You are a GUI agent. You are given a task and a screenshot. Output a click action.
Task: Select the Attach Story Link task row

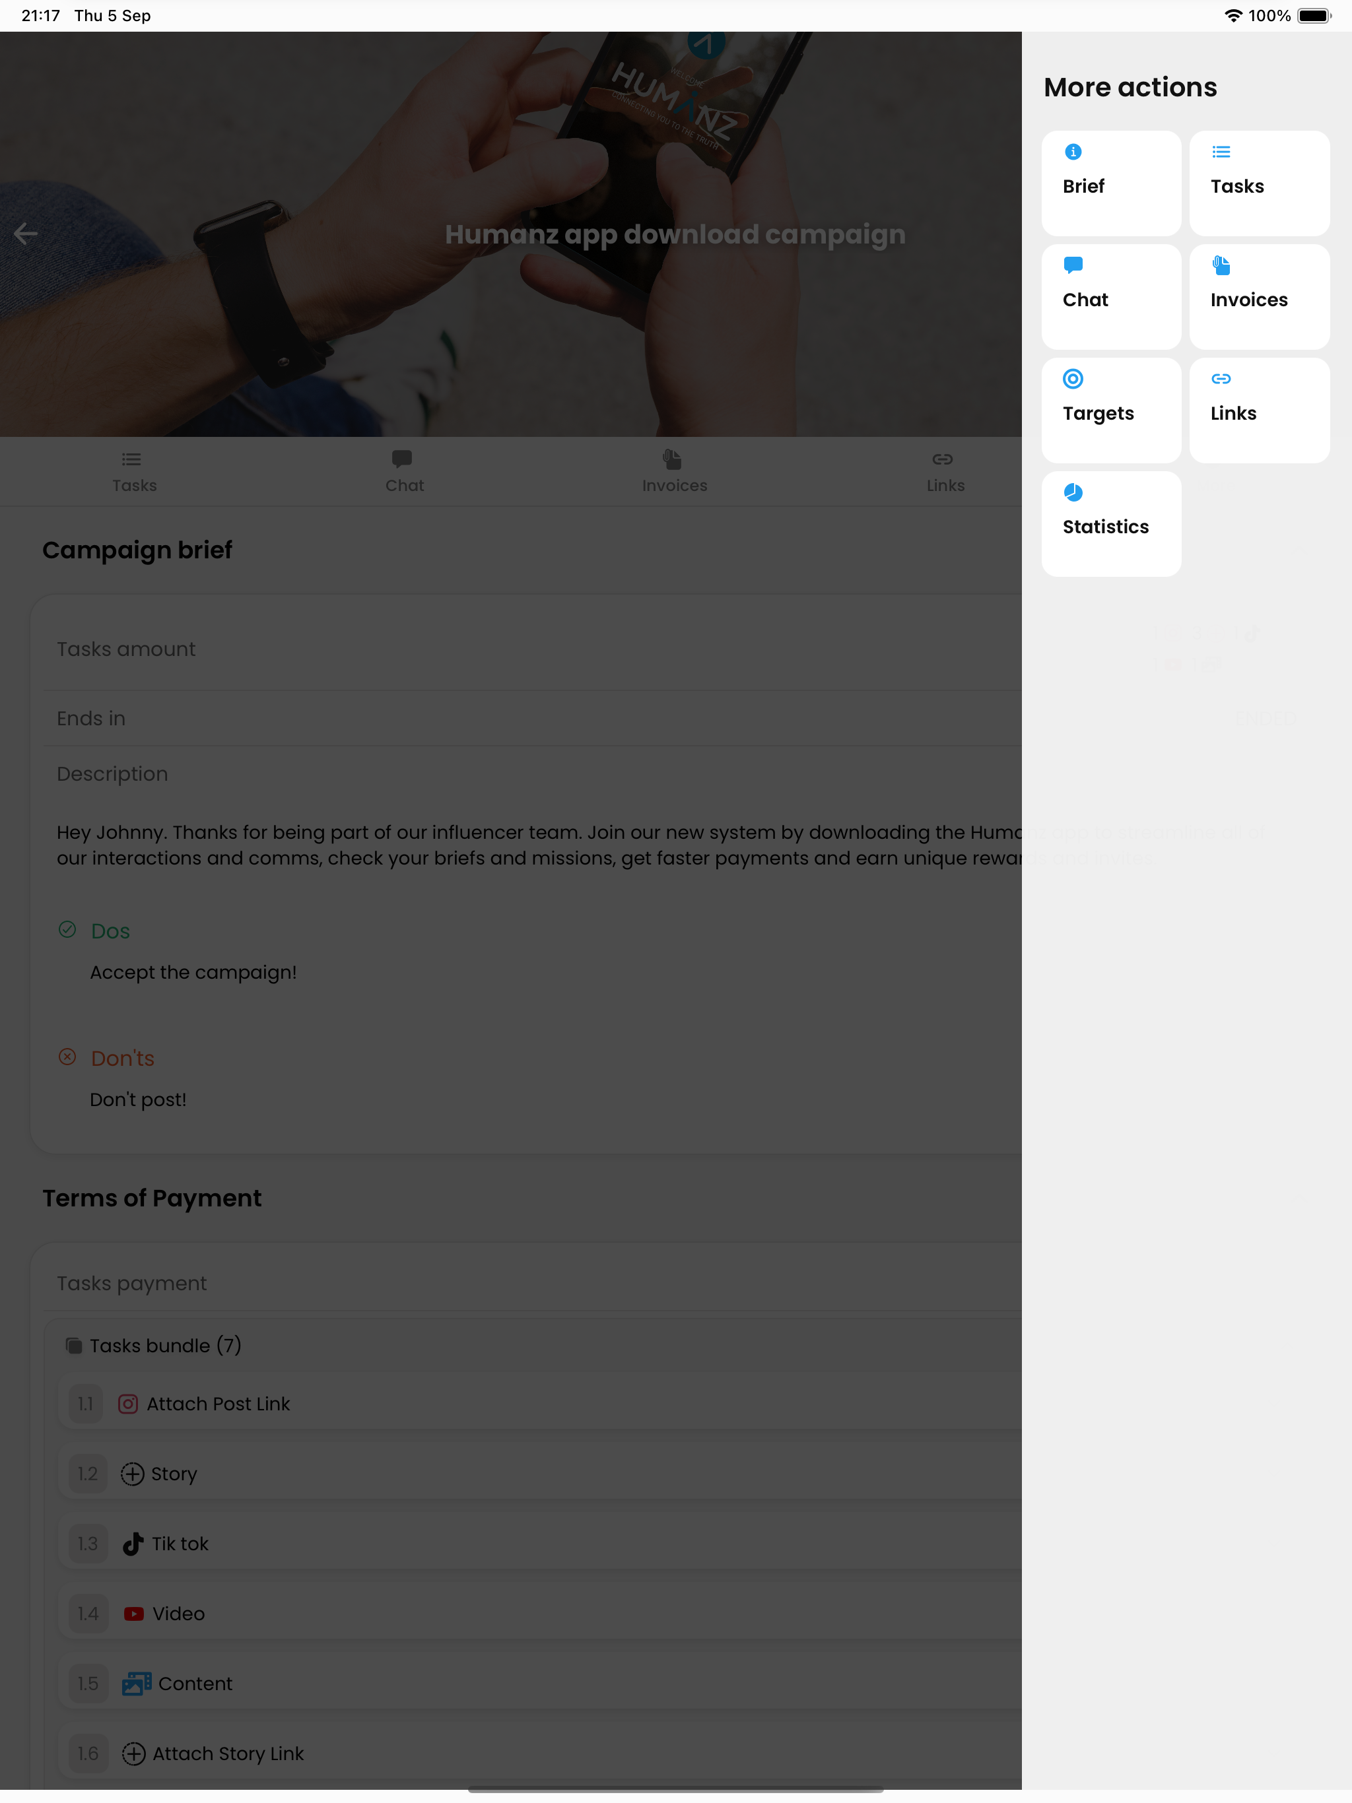click(539, 1754)
